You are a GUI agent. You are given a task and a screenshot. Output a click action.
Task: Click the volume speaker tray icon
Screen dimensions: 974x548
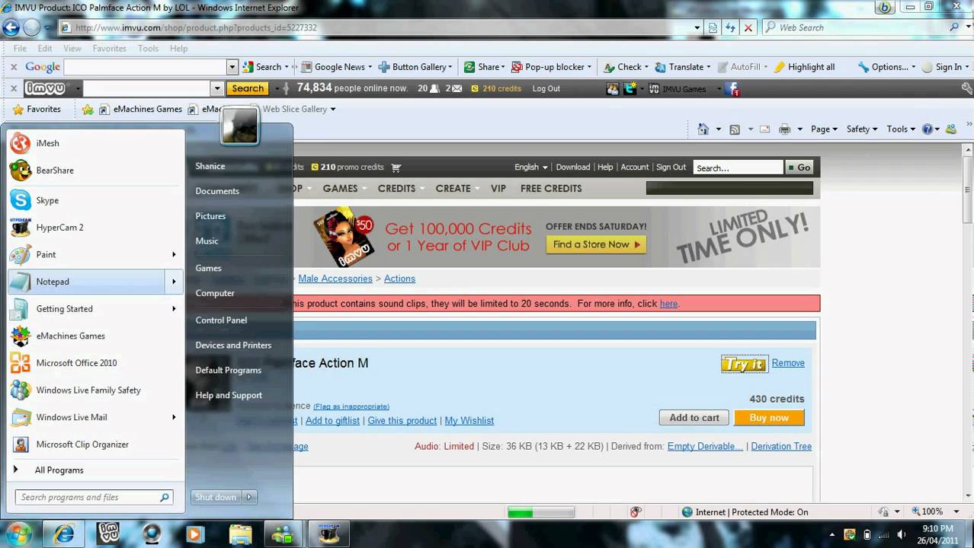point(901,534)
